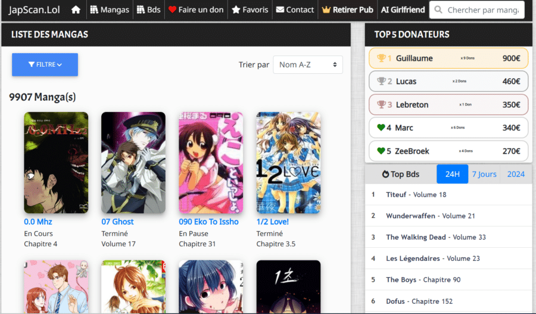Viewport: 536px width, 314px height.
Task: Click the green heart beside Marc
Action: coord(381,128)
